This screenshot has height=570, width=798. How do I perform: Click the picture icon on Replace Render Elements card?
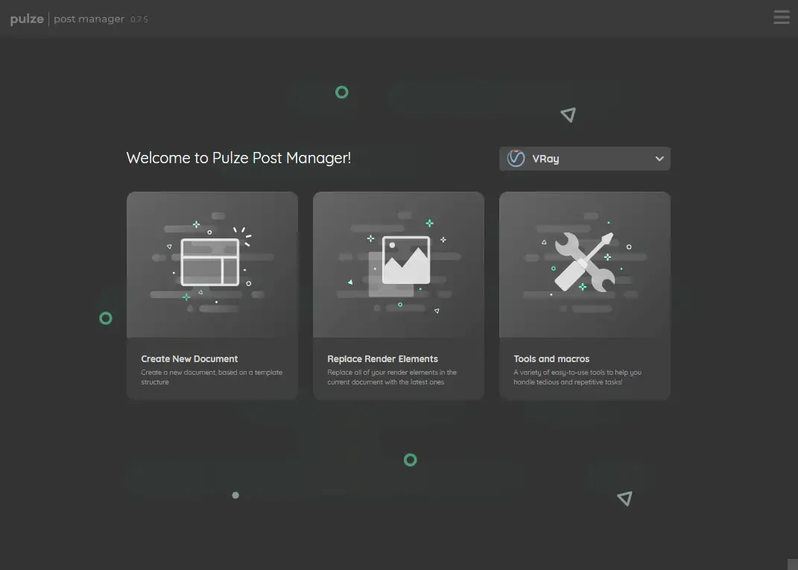(x=405, y=261)
